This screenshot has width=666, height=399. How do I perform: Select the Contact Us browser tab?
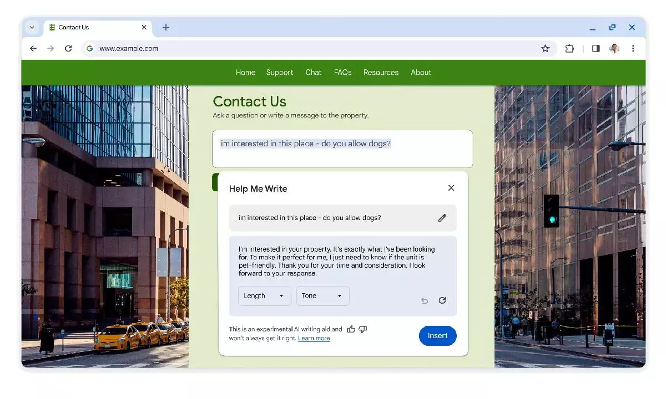[89, 27]
